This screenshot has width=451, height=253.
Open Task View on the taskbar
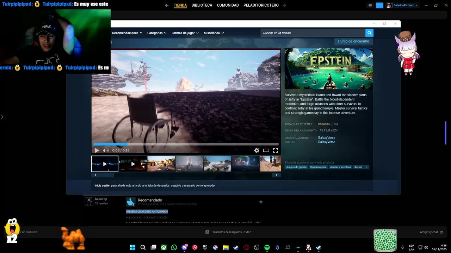point(153,247)
